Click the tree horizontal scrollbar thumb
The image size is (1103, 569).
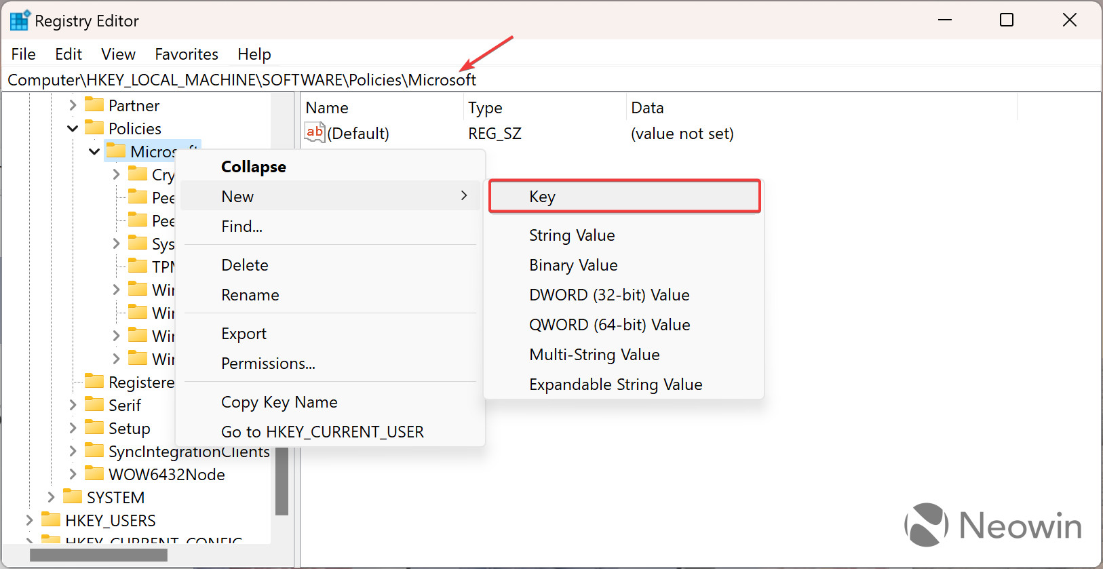click(98, 555)
